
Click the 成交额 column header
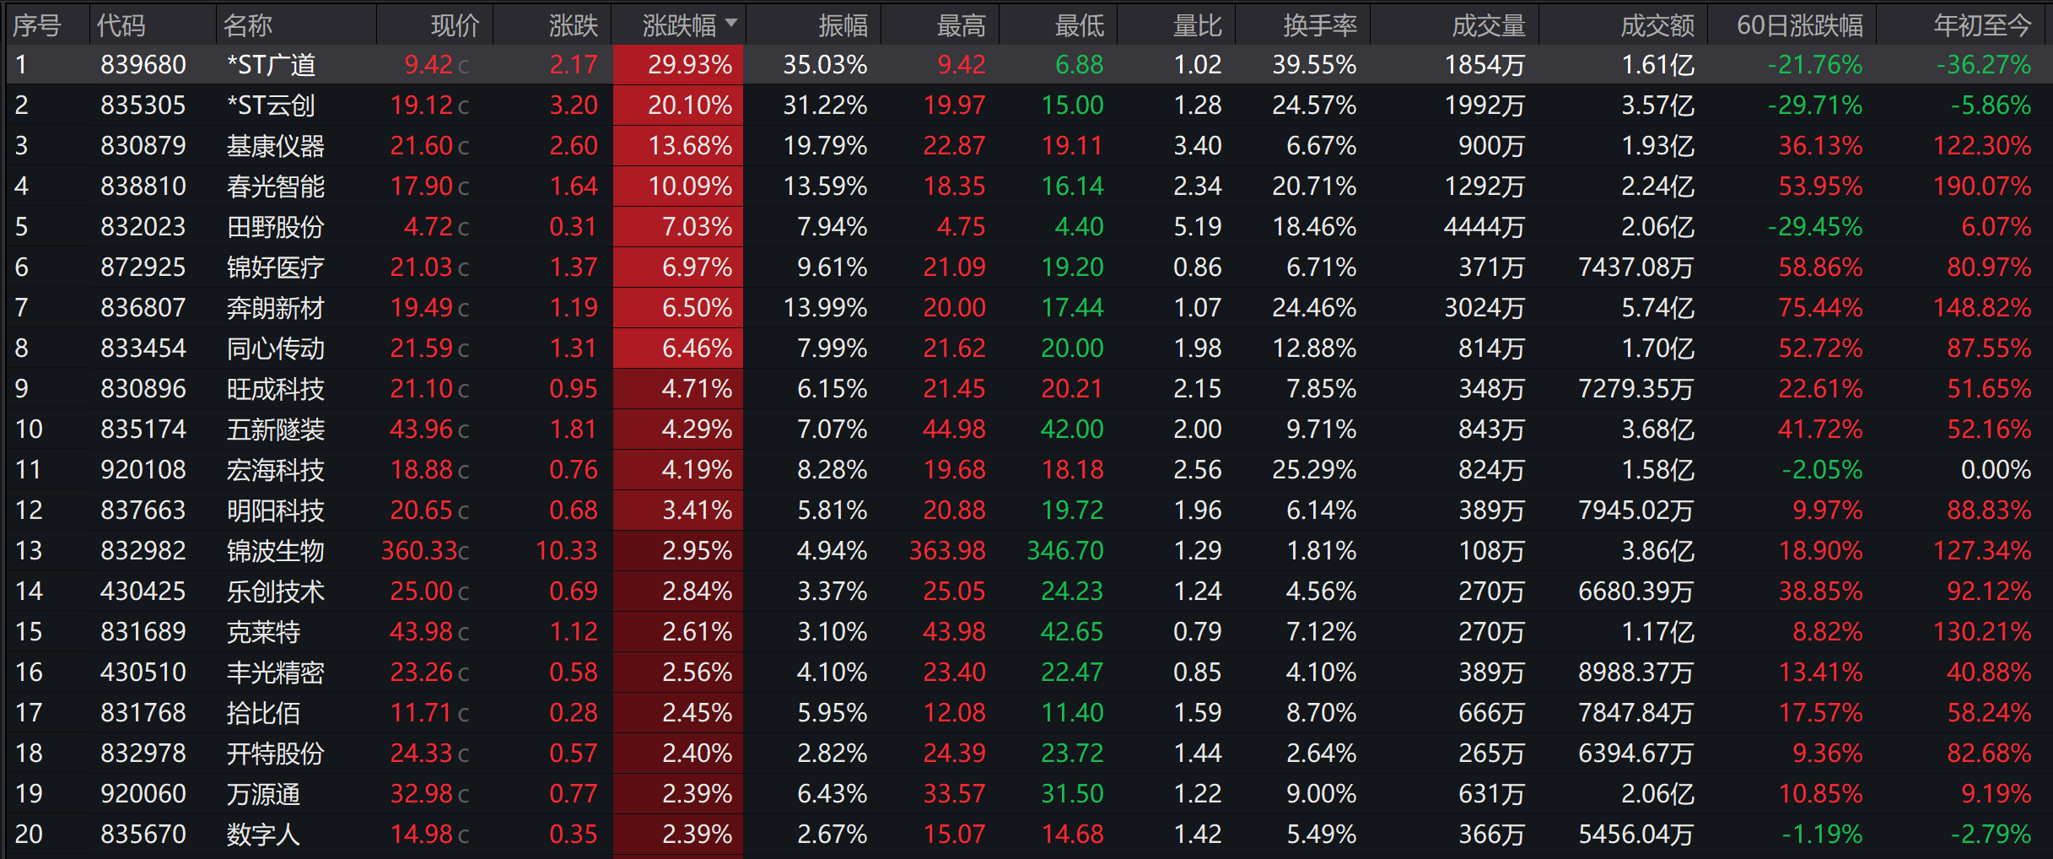click(1657, 25)
